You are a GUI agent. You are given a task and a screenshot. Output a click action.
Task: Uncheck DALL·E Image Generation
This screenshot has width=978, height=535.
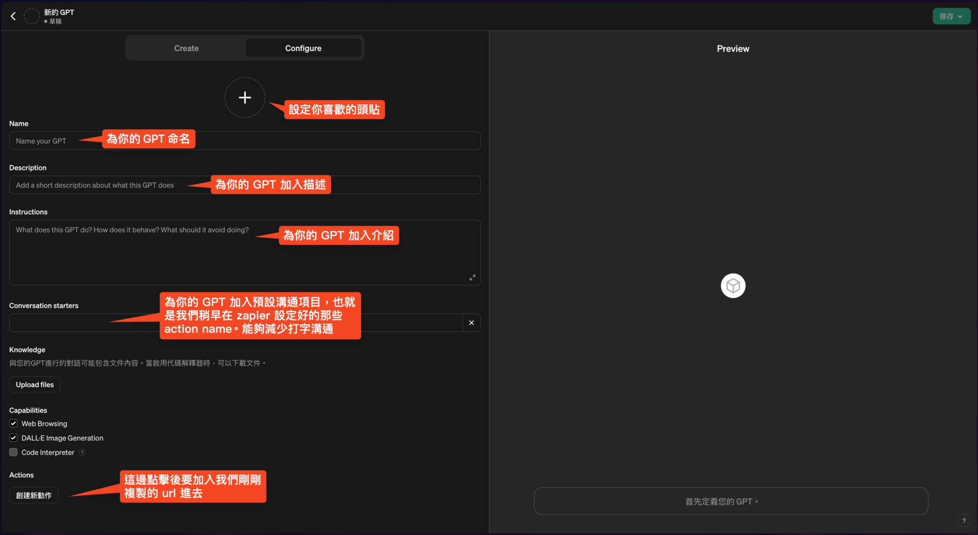[x=13, y=438]
